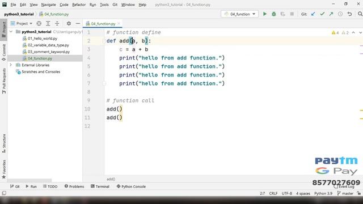Screen dimensions: 363x204
Task: Start debugging with the bug icon
Action: (273, 14)
